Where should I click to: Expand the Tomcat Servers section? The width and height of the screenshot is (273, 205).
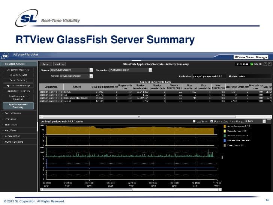[x=18, y=113]
